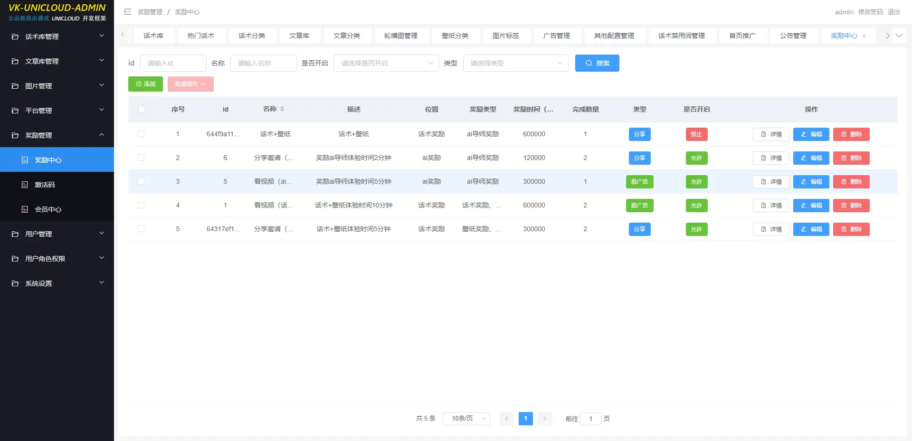Toggle 禁止 status on 话术+壁纸 row
The width and height of the screenshot is (912, 441).
tap(696, 134)
